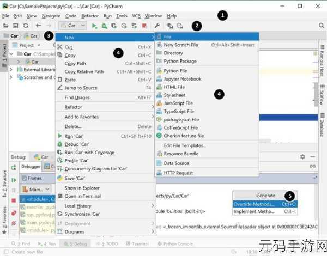
Task: Click the Open folder toolbar icon
Action: click(5, 26)
